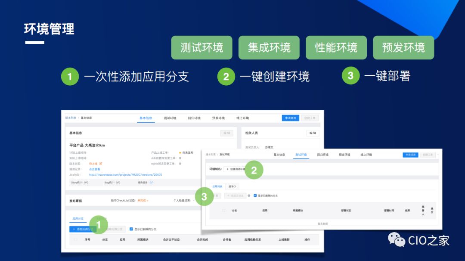Click 编辑 button in the 相关人员 panel
Screen dimensions: 465x261
313,133
